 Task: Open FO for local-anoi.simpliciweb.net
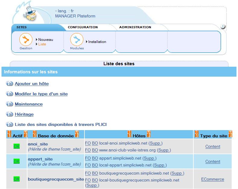coord(88,143)
